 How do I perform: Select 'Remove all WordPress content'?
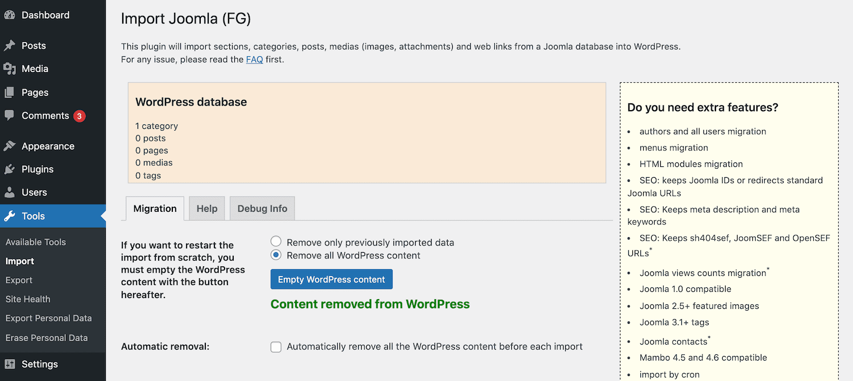pos(276,255)
